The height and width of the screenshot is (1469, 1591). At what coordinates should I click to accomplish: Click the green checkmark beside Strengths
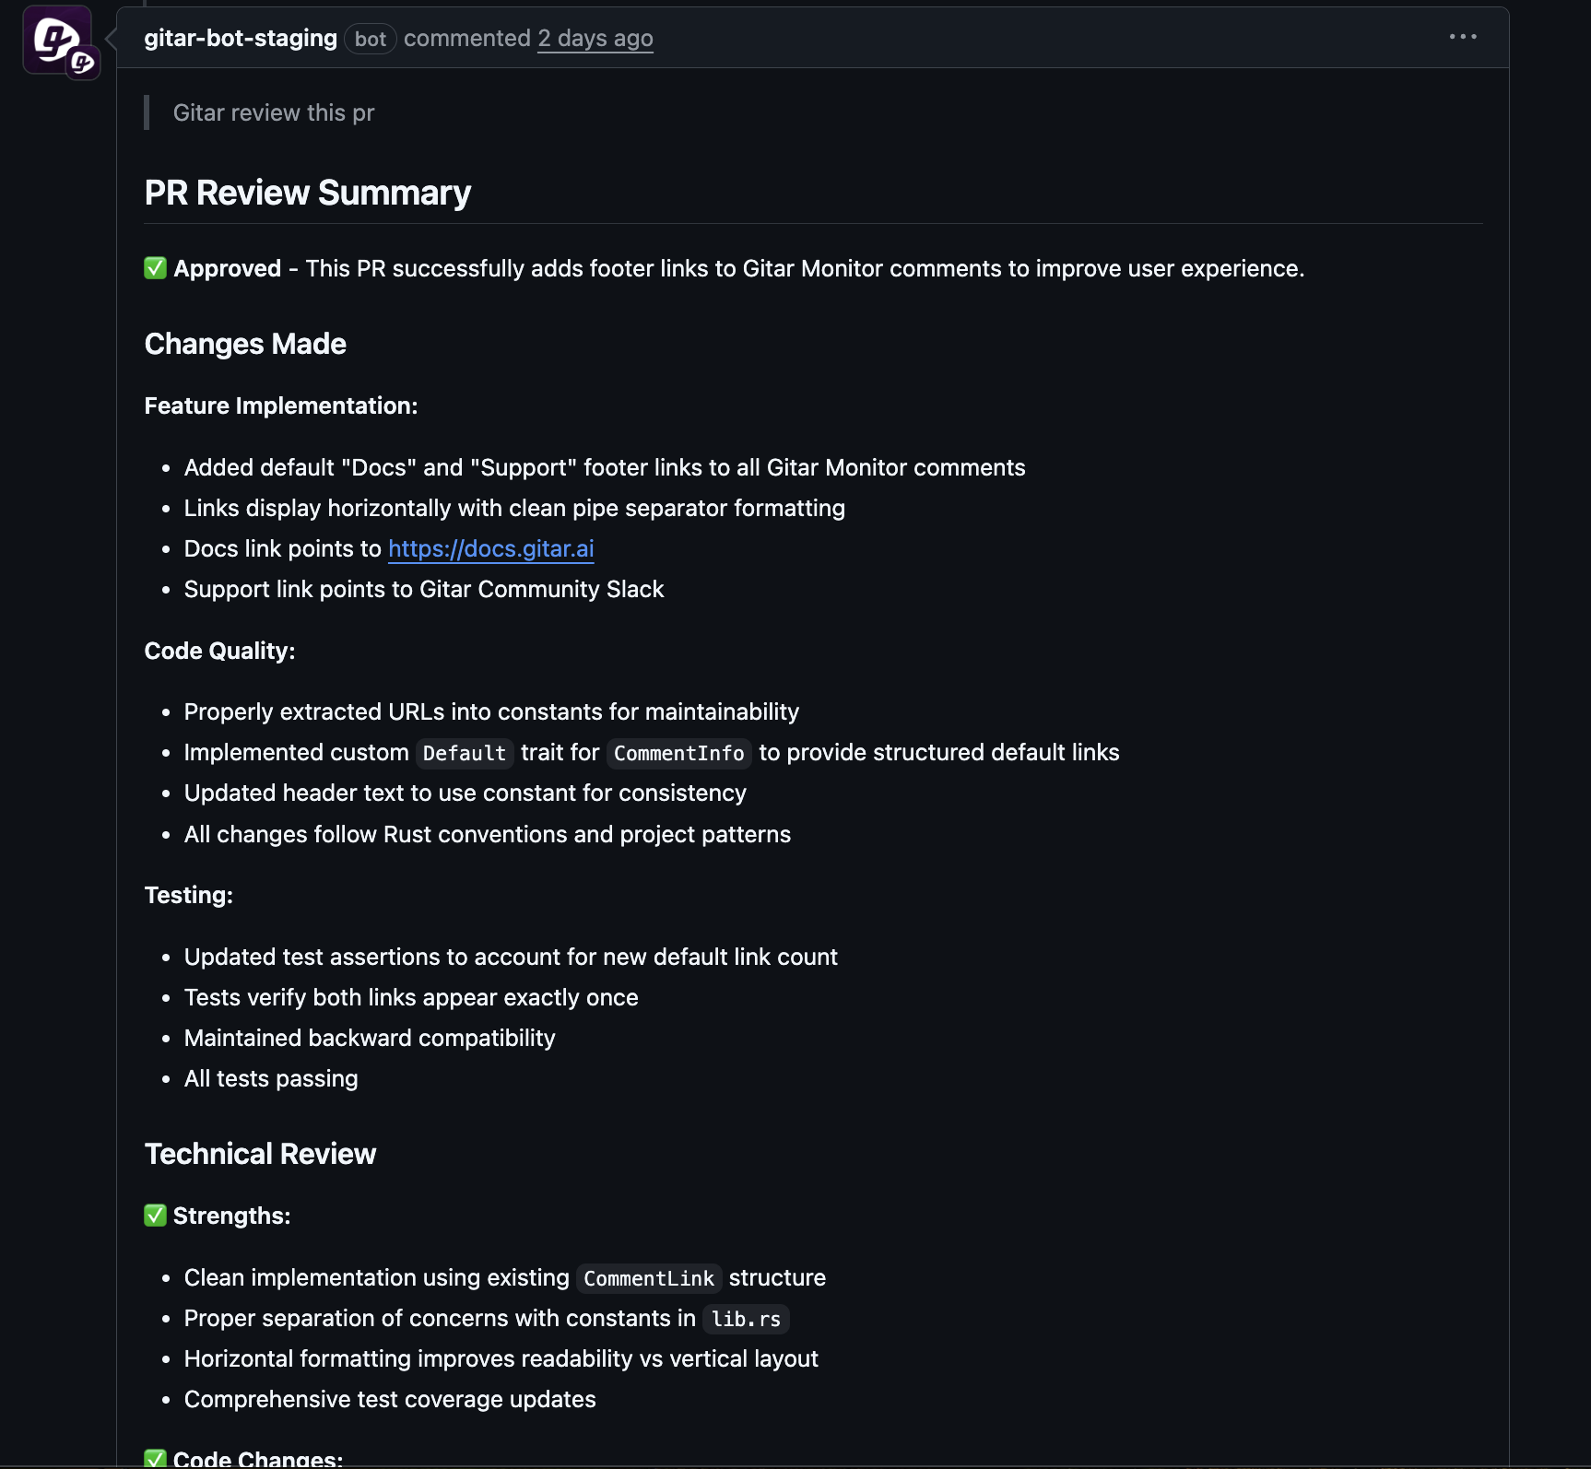pyautogui.click(x=155, y=1216)
